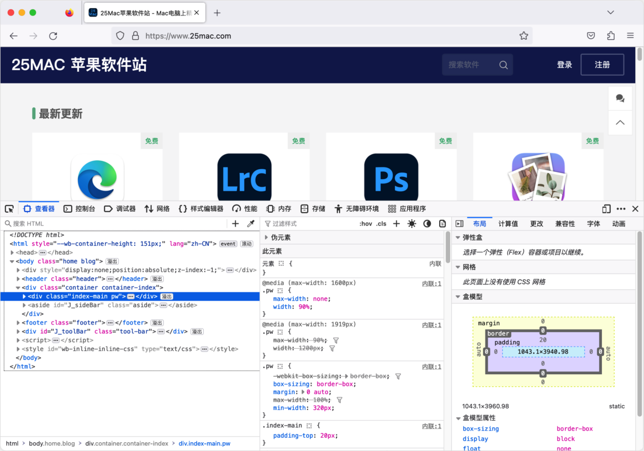Click the site search magnifier icon
The width and height of the screenshot is (644, 451).
[x=503, y=65]
